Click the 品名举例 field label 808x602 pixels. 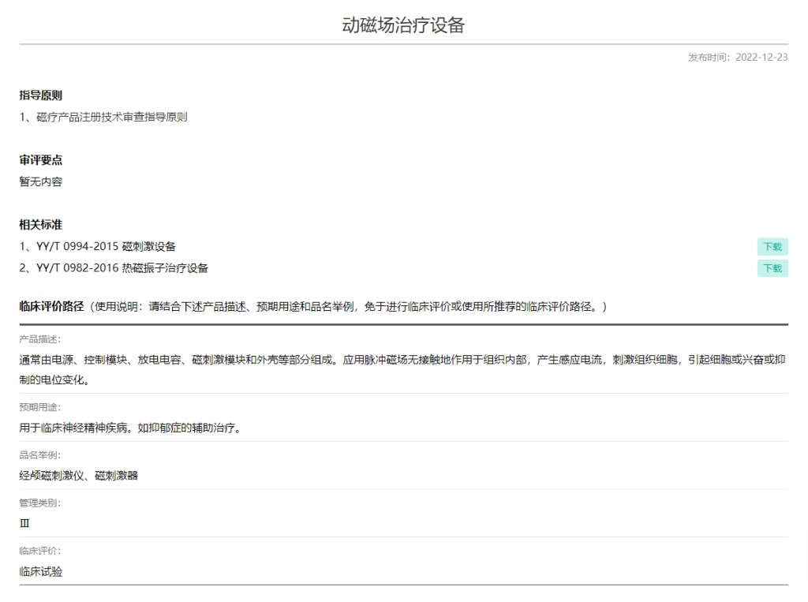click(x=39, y=455)
